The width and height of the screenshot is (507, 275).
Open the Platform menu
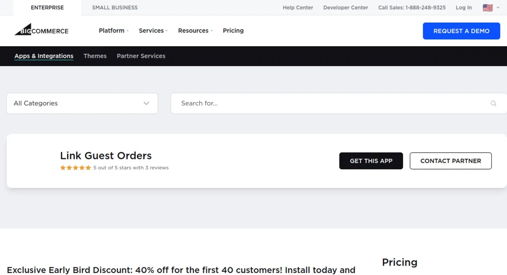pos(113,30)
